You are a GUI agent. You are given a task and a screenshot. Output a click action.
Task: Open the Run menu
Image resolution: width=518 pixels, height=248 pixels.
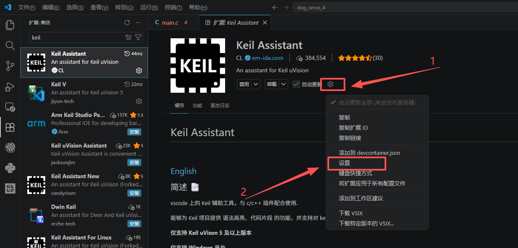tap(149, 8)
